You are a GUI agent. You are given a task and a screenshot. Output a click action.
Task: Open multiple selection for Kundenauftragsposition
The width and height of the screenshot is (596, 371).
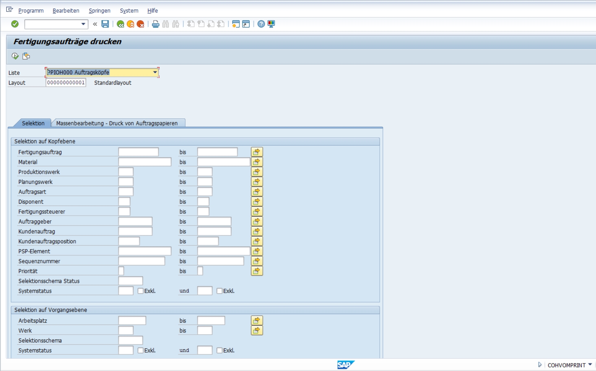(257, 241)
